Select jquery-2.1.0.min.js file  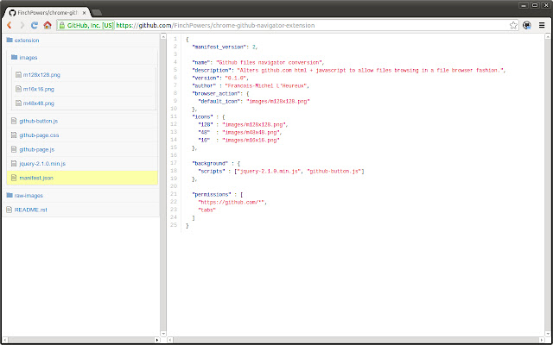click(x=41, y=162)
